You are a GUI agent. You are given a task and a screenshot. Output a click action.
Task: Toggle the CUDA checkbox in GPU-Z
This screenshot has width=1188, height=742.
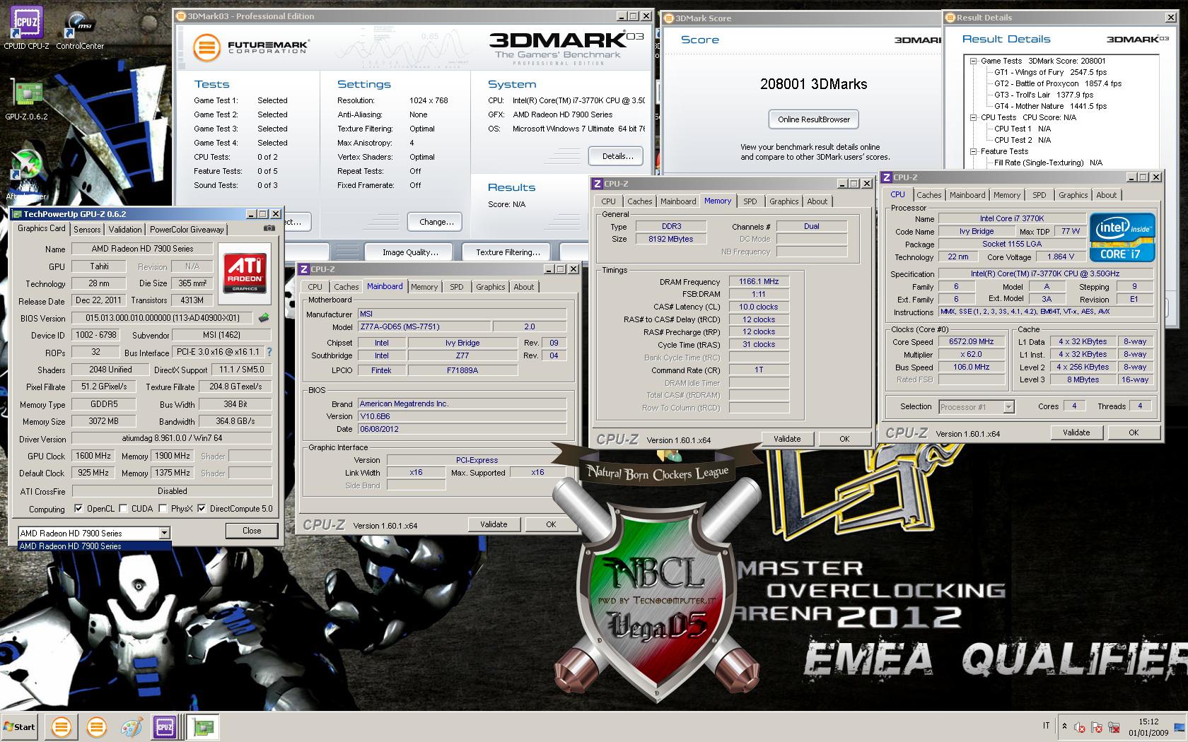click(124, 508)
